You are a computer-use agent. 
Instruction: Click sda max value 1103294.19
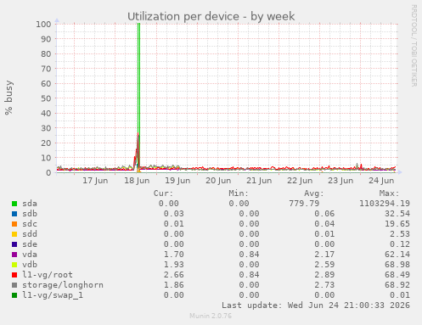pos(385,204)
